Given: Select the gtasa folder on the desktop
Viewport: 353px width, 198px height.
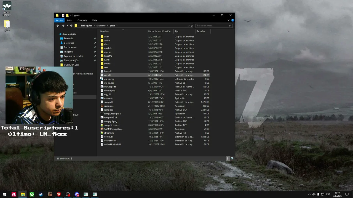Looking at the screenshot, I should 7,26.
